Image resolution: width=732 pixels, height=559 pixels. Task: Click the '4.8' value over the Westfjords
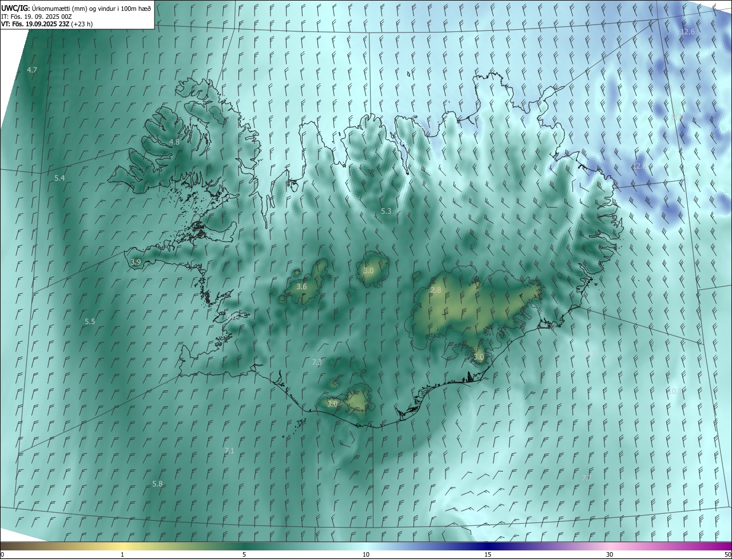coord(174,142)
